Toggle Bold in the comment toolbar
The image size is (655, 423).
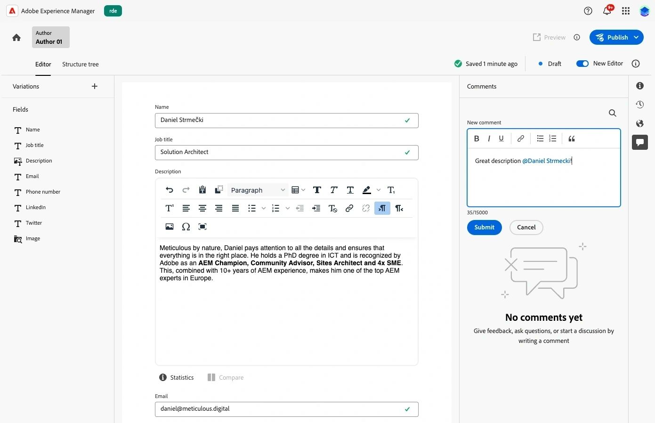477,138
